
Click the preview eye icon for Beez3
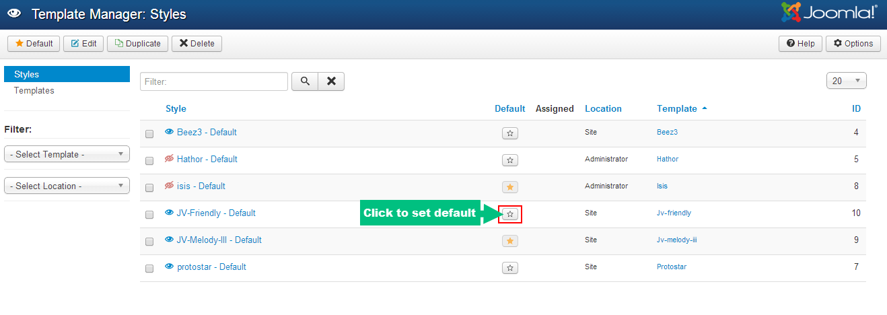(x=170, y=132)
